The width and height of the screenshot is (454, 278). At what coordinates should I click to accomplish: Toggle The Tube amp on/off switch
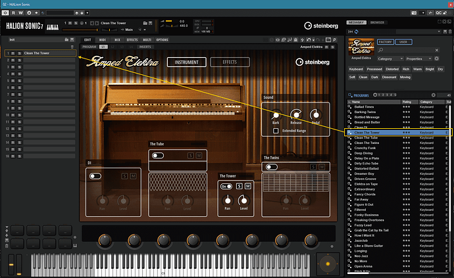(x=158, y=156)
